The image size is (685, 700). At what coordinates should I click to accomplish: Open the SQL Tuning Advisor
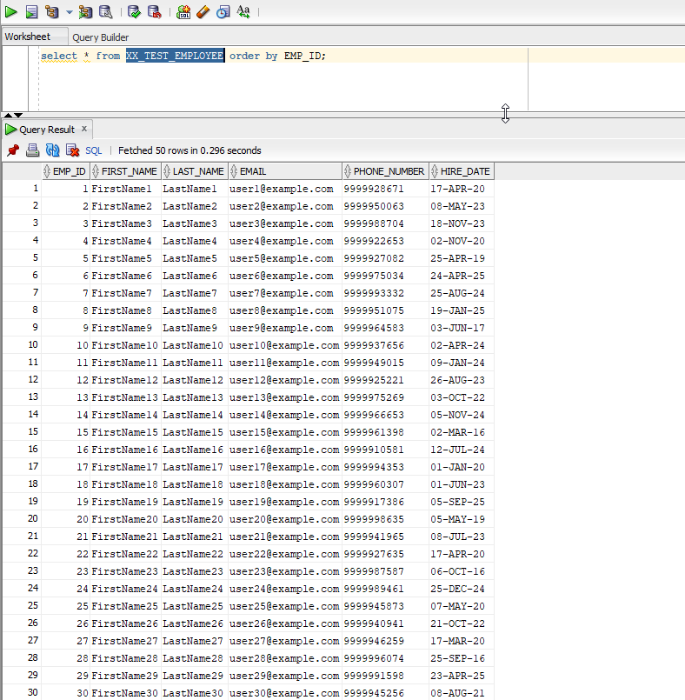(x=105, y=12)
